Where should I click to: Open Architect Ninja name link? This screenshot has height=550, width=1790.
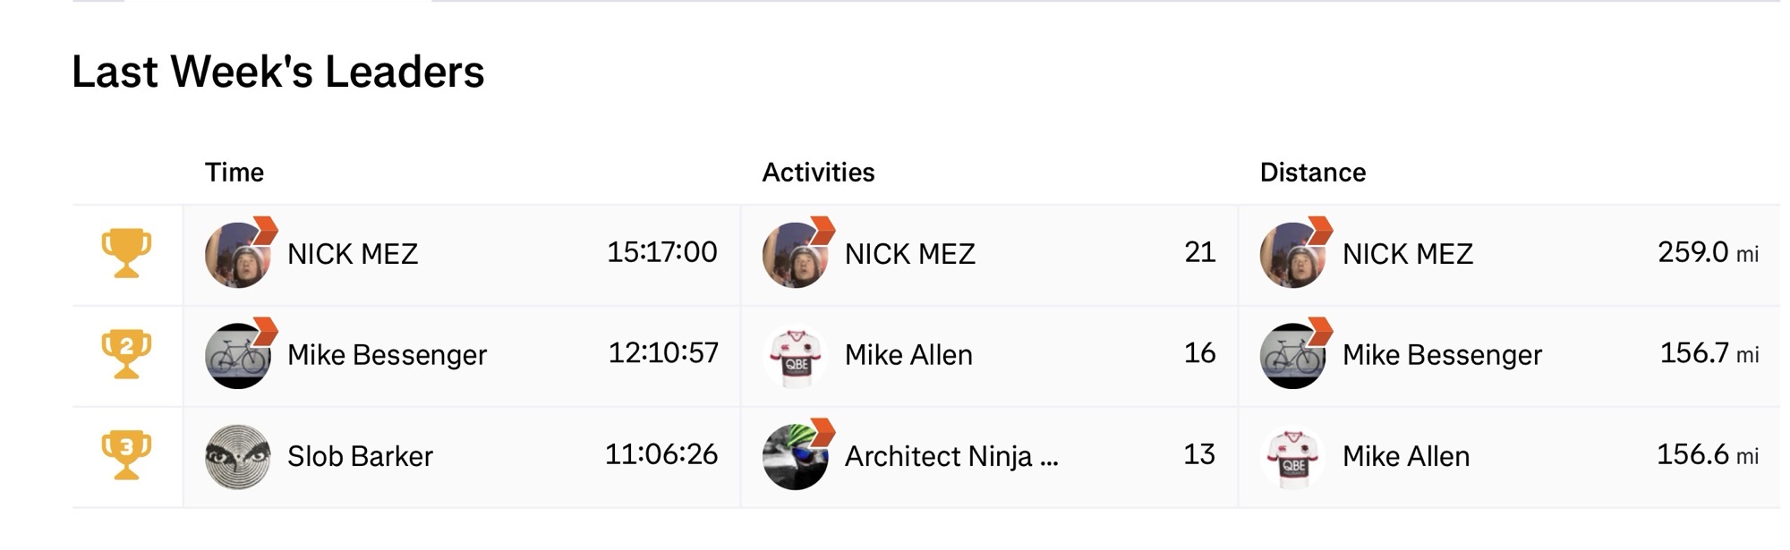951,456
